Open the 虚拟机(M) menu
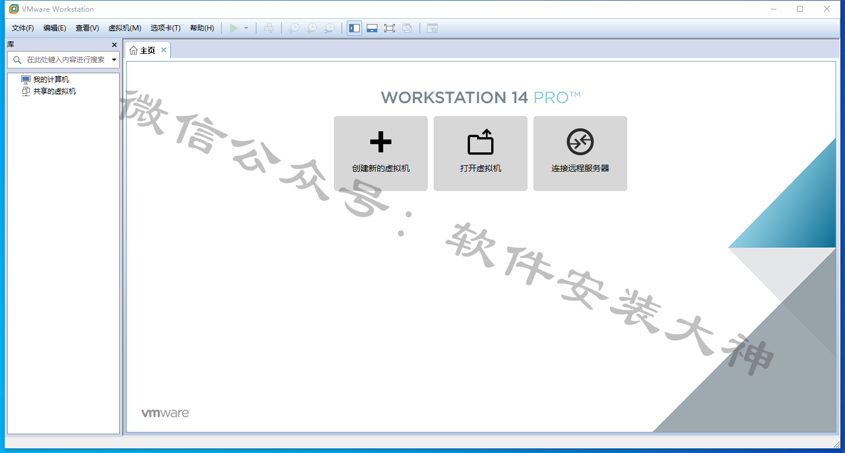The height and width of the screenshot is (453, 845). coord(124,28)
